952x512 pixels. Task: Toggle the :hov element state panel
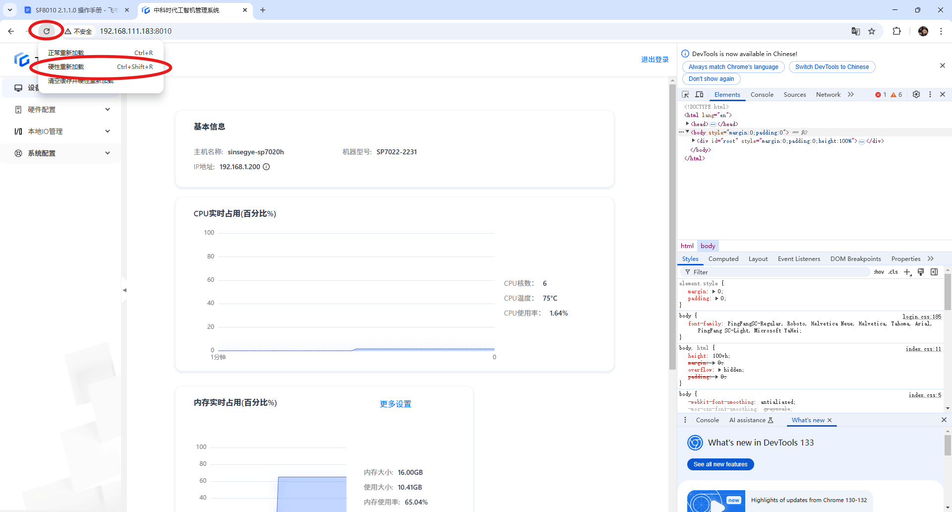[x=879, y=272]
